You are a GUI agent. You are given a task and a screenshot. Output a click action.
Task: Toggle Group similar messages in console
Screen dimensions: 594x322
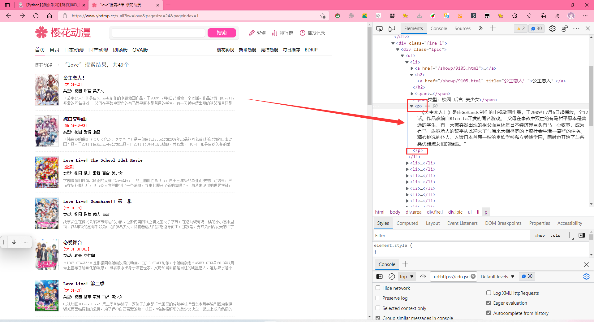(x=378, y=318)
